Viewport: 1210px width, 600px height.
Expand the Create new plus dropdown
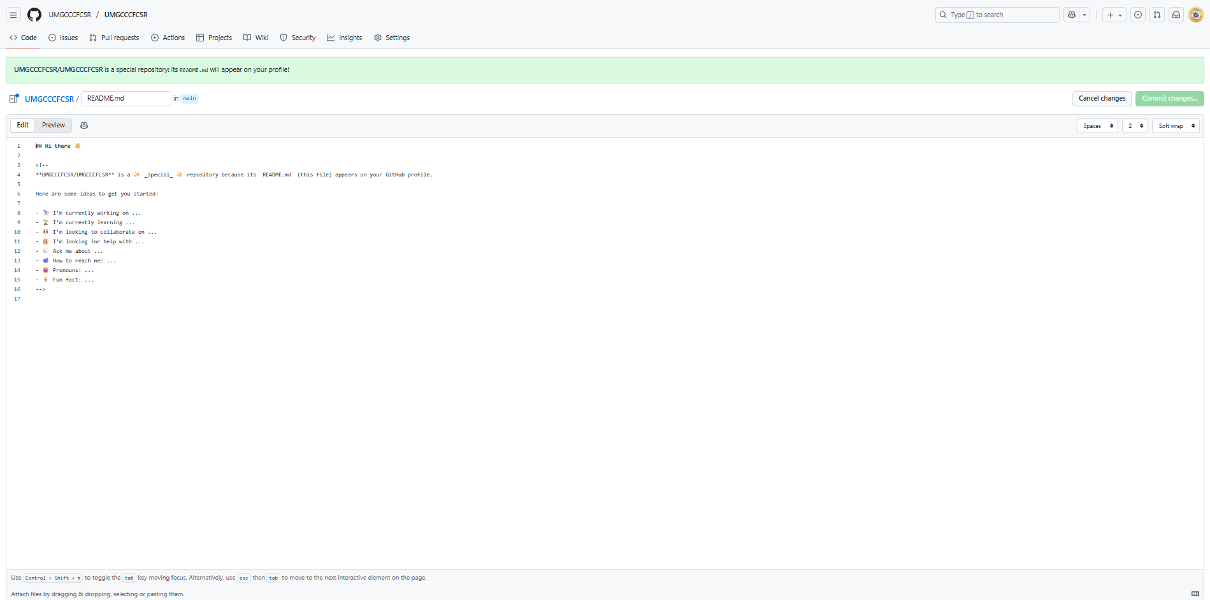click(1114, 15)
